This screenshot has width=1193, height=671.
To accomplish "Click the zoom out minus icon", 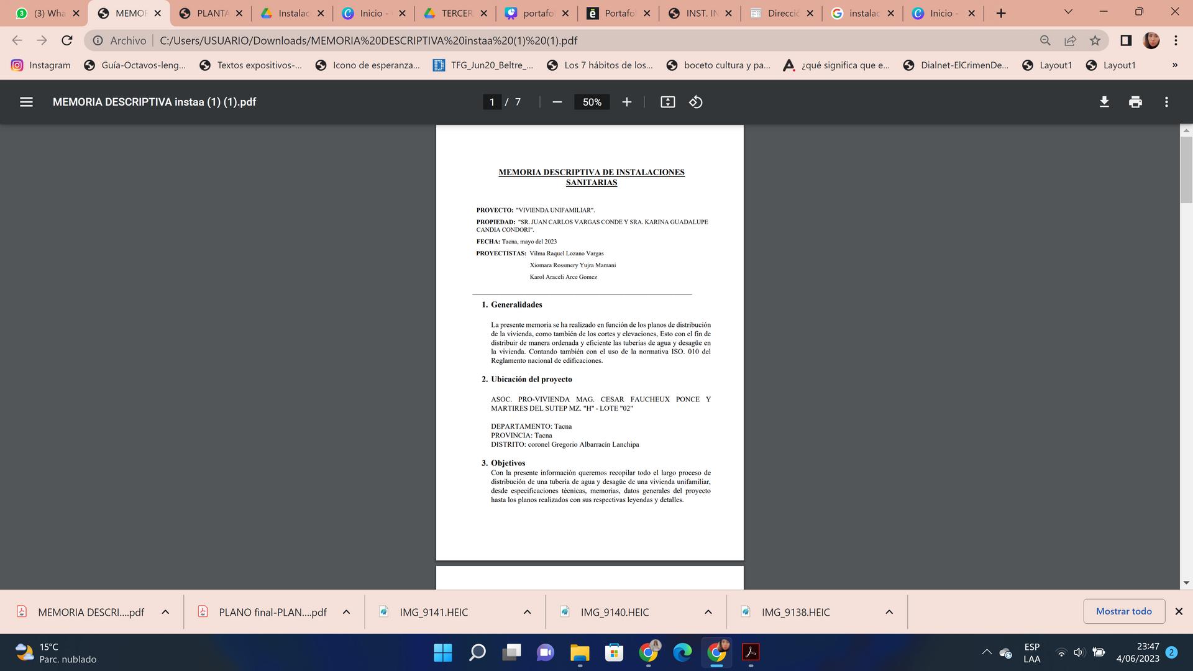I will tap(557, 102).
